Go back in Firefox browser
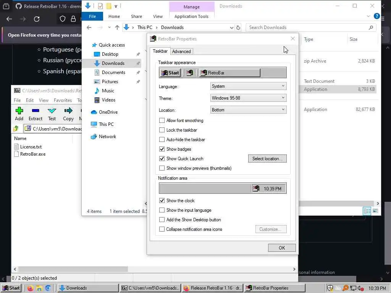 coord(9,19)
